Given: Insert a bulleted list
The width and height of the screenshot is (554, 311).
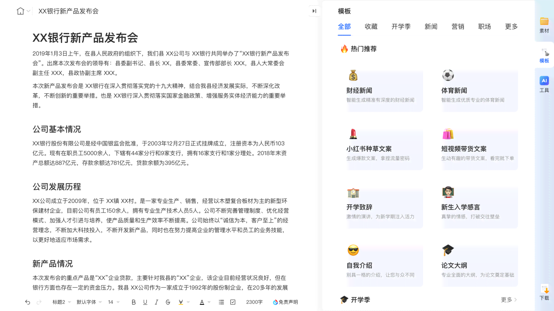Looking at the screenshot, I should [222, 302].
